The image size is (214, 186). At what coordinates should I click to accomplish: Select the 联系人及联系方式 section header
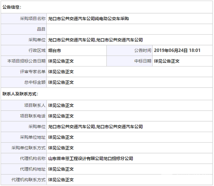20,94
